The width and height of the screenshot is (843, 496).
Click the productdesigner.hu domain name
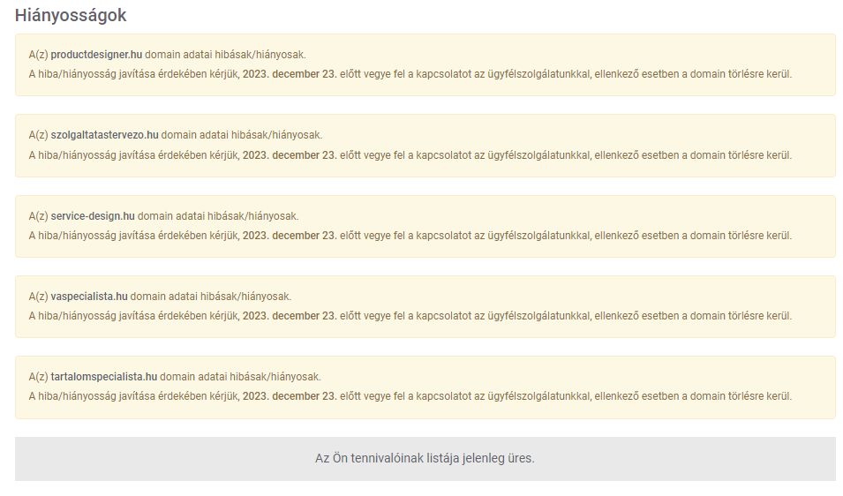(96, 55)
